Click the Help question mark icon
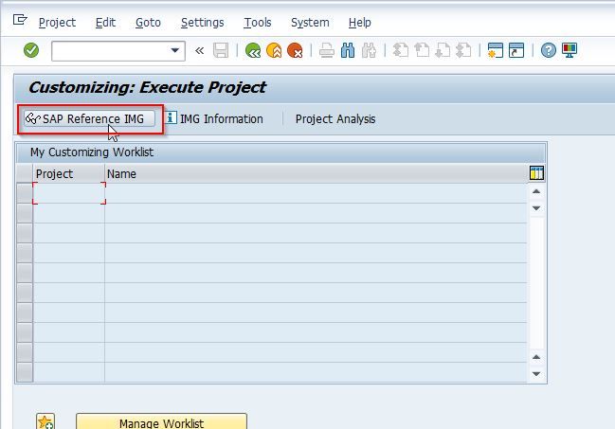 (x=549, y=50)
